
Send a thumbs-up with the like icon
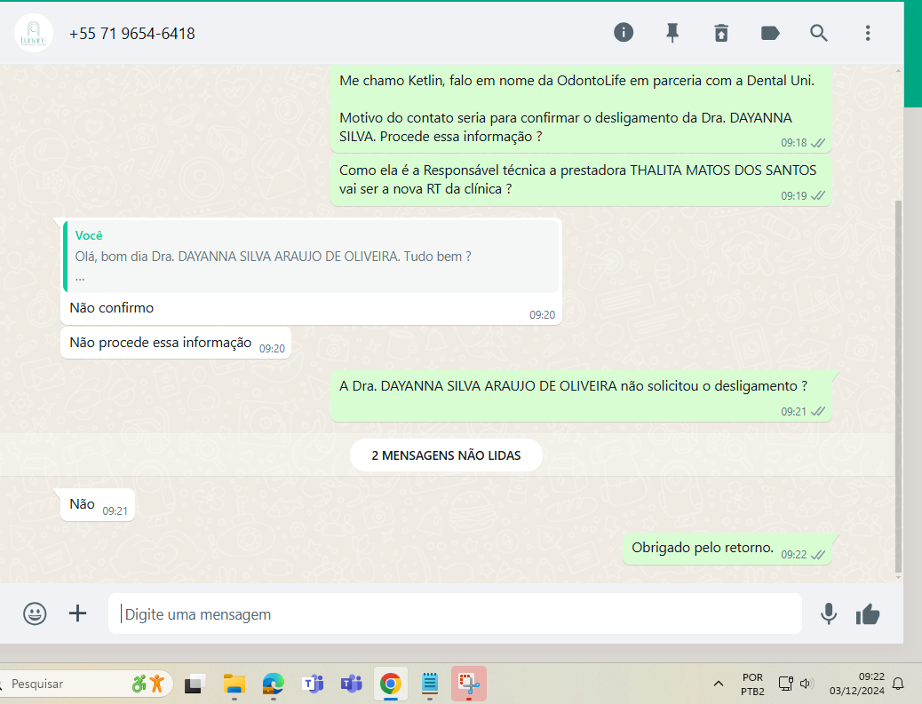(x=868, y=614)
